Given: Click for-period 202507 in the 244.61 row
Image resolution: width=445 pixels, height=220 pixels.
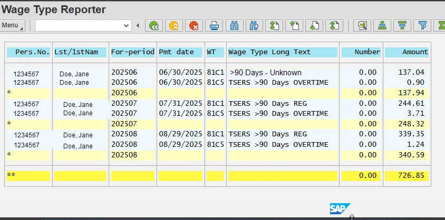Looking at the screenshot, I should [x=124, y=103].
